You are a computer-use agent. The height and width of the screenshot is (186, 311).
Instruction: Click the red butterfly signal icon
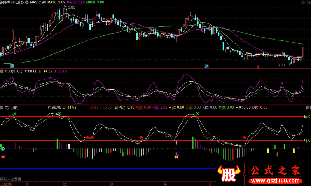coord(3,156)
